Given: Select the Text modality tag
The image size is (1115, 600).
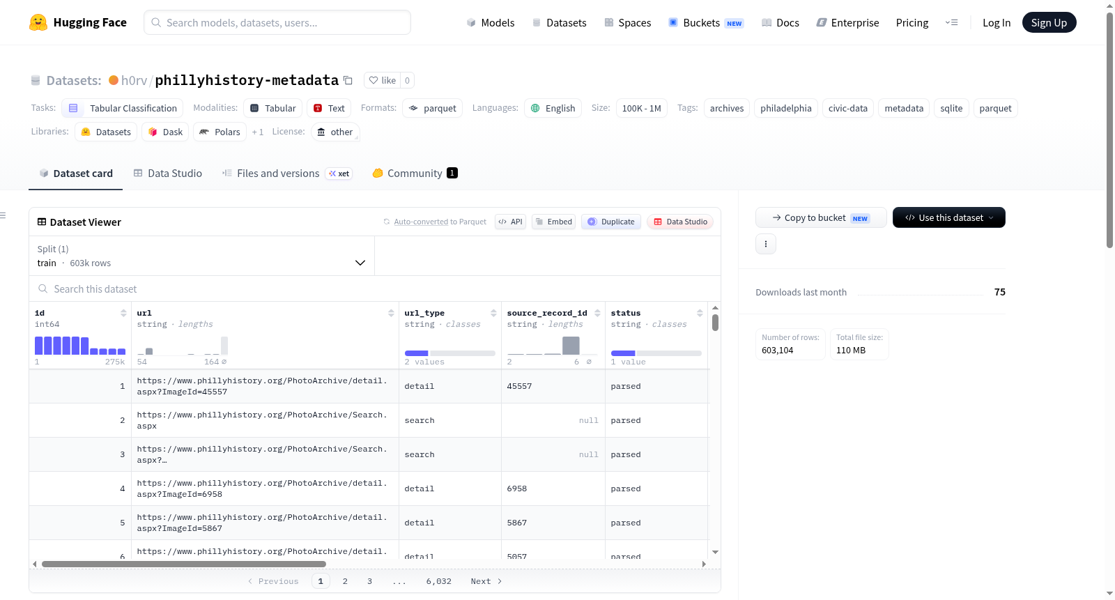Looking at the screenshot, I should tap(329, 108).
